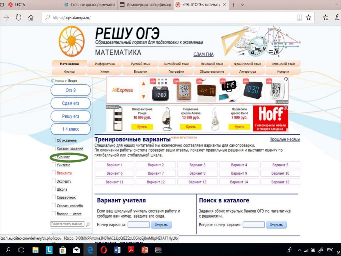Click down arrow in AliExpress ad

click(x=144, y=96)
